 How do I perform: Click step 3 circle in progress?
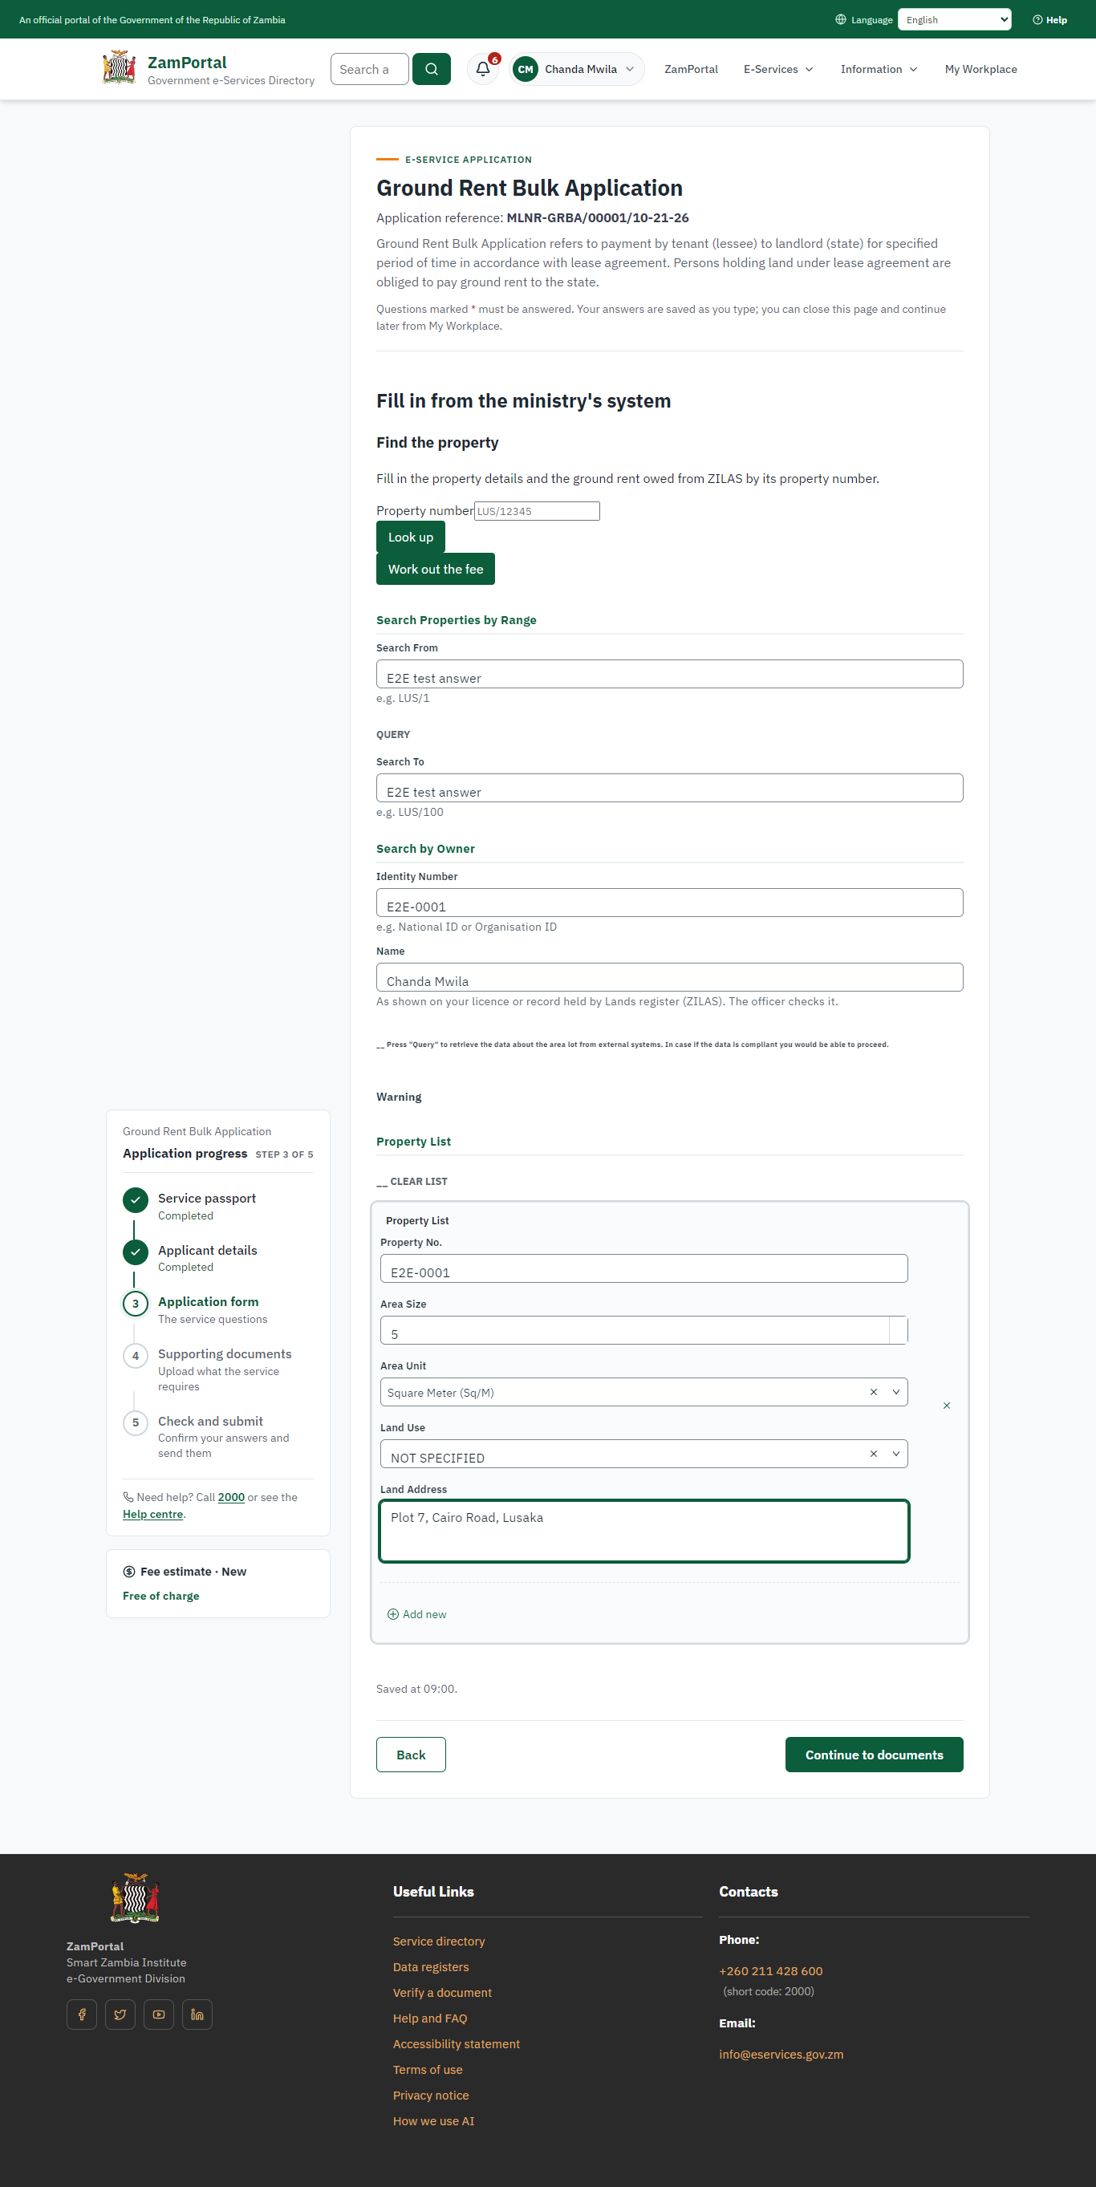pyautogui.click(x=135, y=1303)
